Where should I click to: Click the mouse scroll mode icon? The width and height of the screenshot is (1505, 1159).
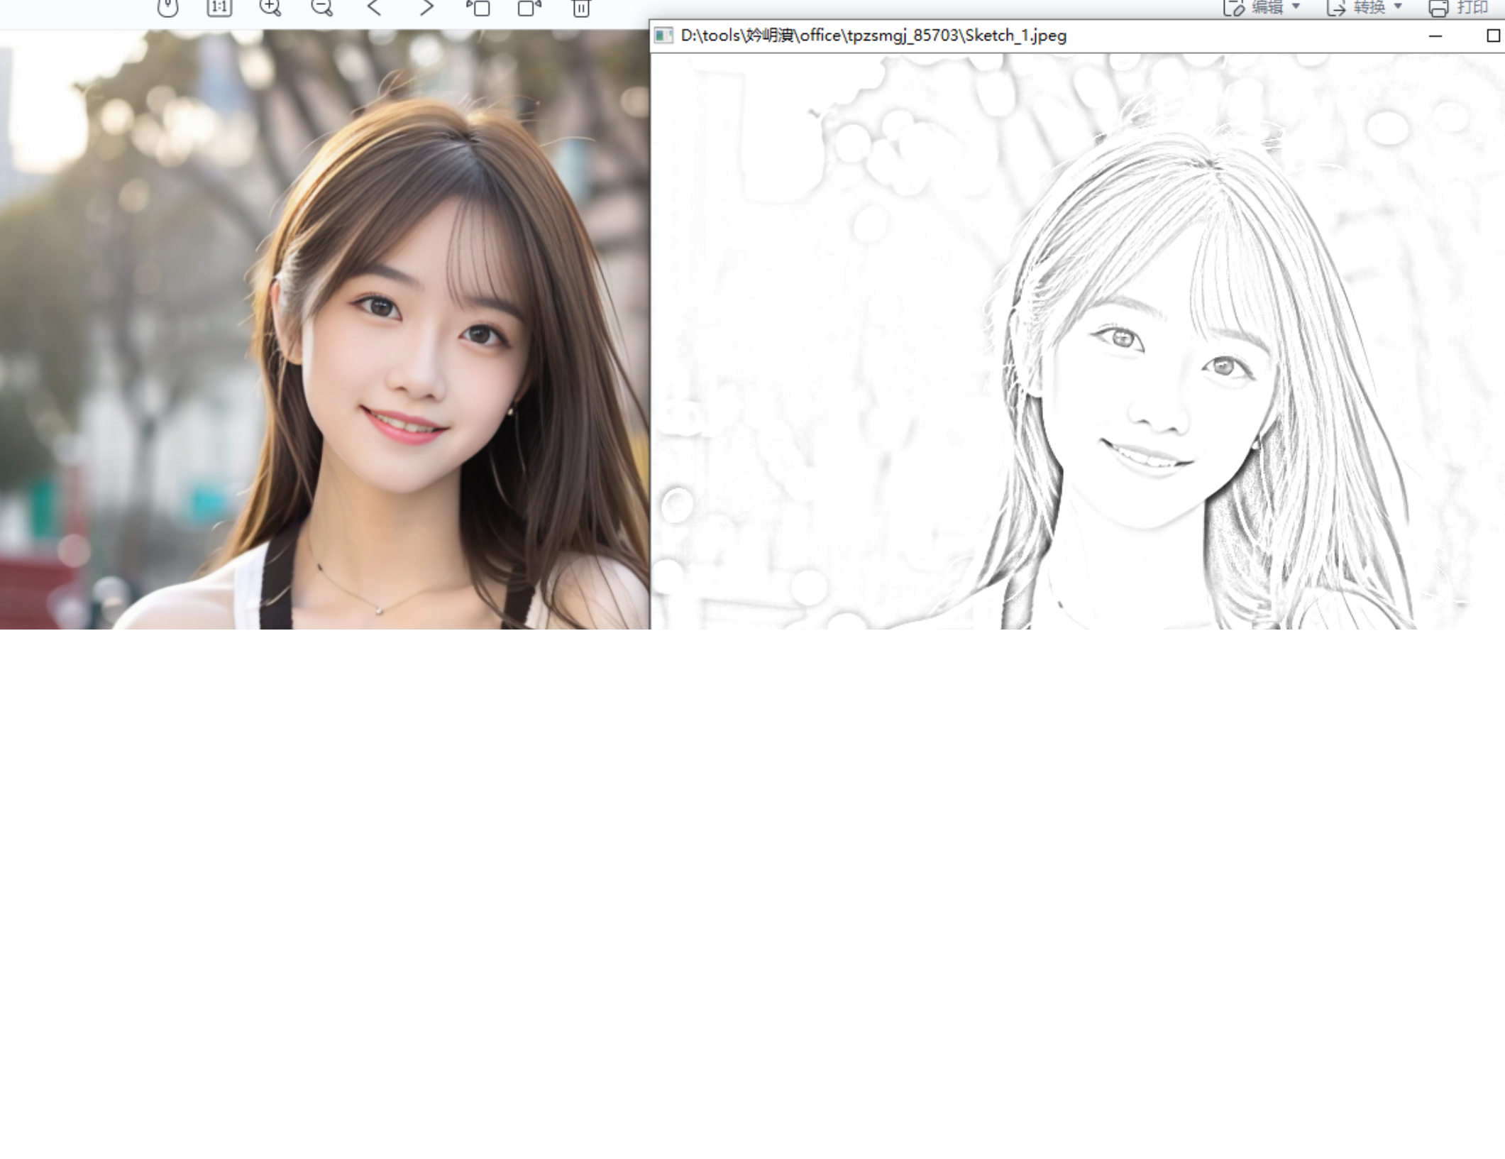167,8
